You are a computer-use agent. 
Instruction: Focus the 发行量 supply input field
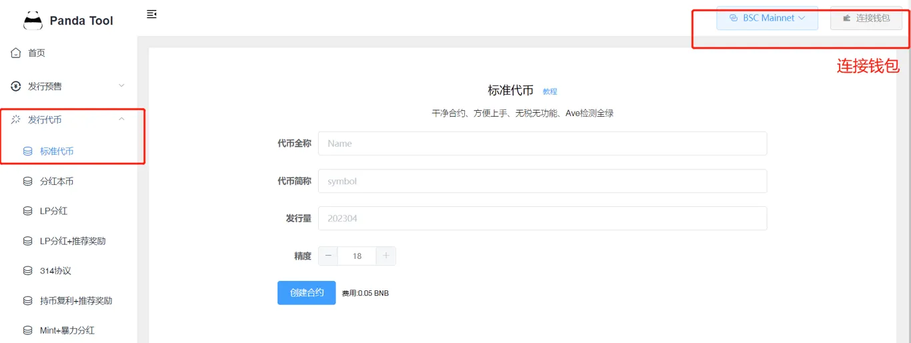tap(542, 218)
